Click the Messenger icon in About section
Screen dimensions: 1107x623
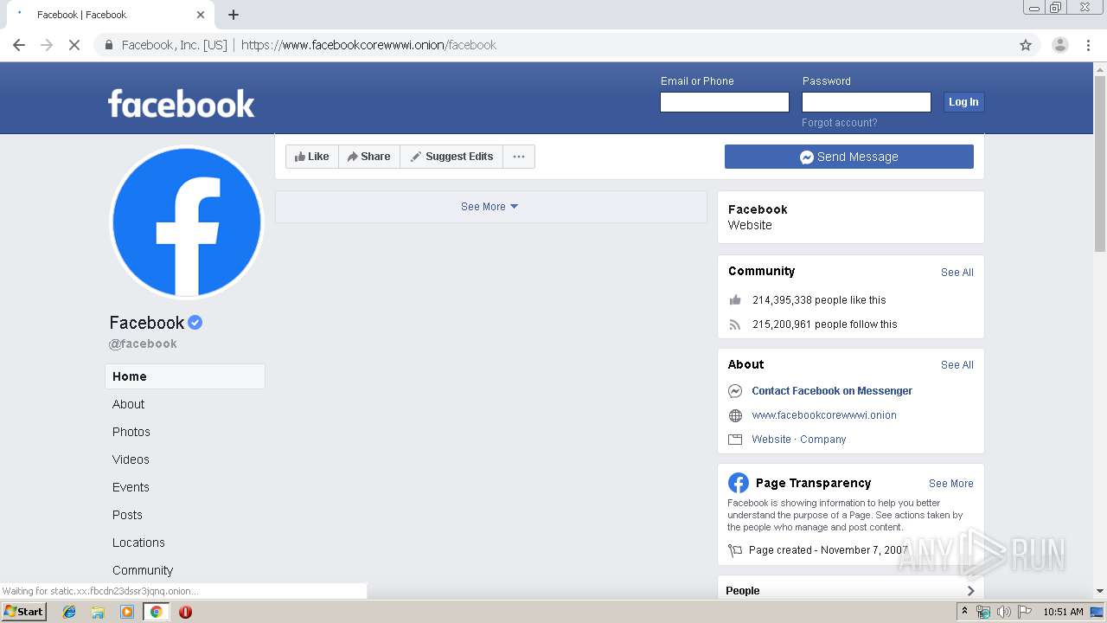pyautogui.click(x=735, y=391)
